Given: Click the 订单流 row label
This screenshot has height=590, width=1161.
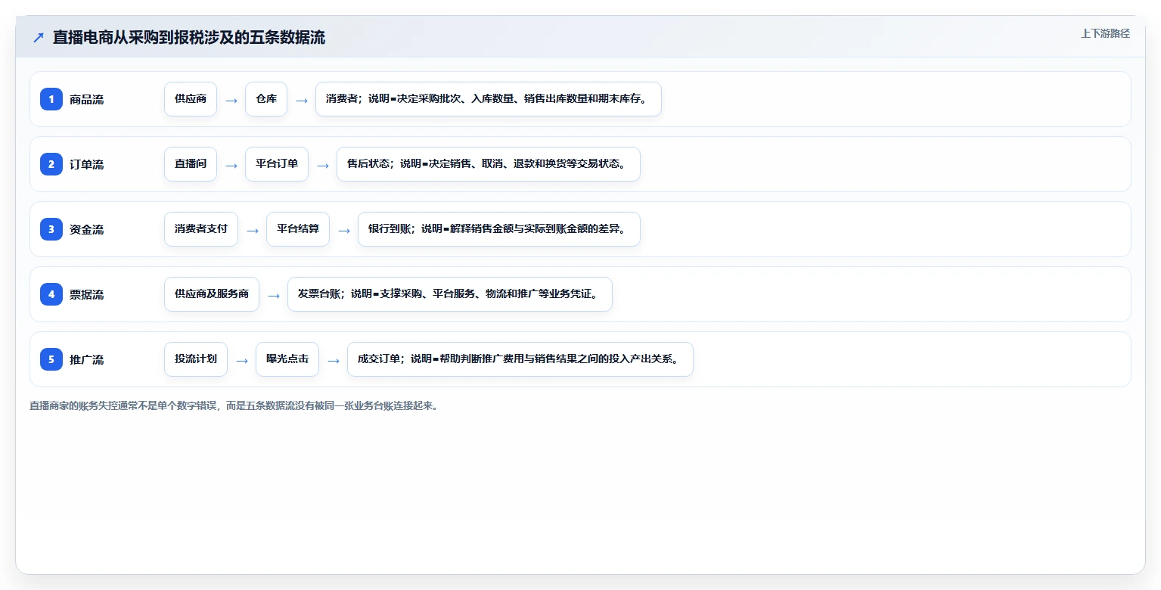Looking at the screenshot, I should tap(86, 165).
